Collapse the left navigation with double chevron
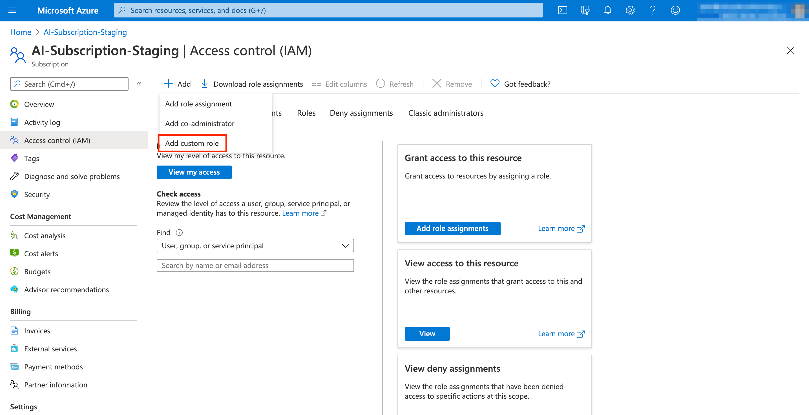This screenshot has width=809, height=415. [x=140, y=84]
